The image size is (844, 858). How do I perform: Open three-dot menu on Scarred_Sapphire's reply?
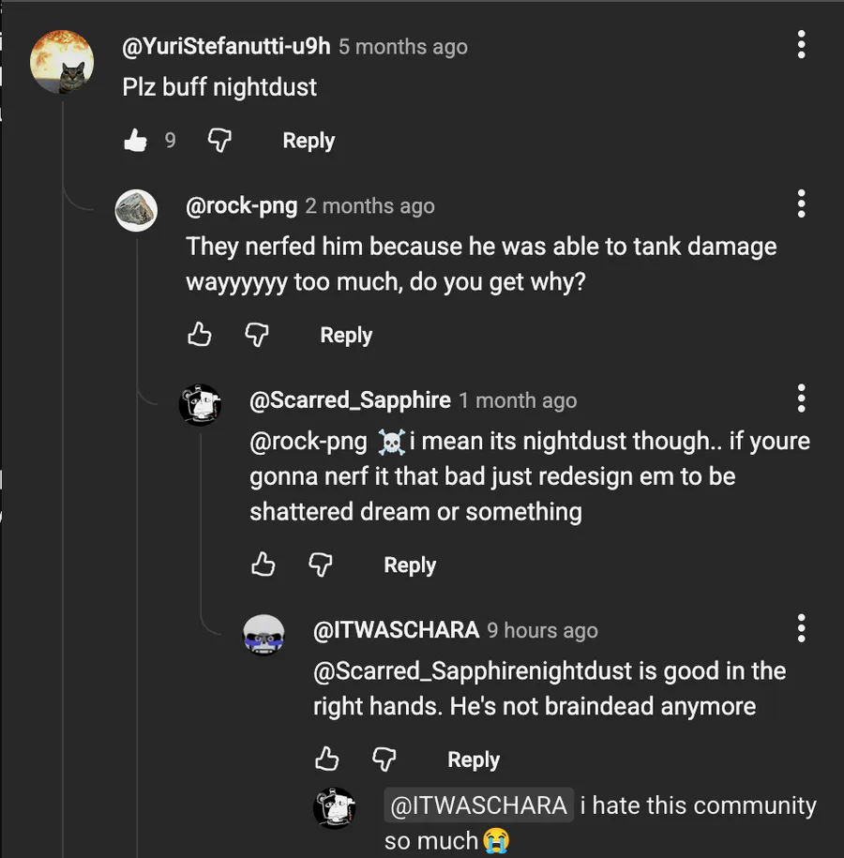pos(801,399)
